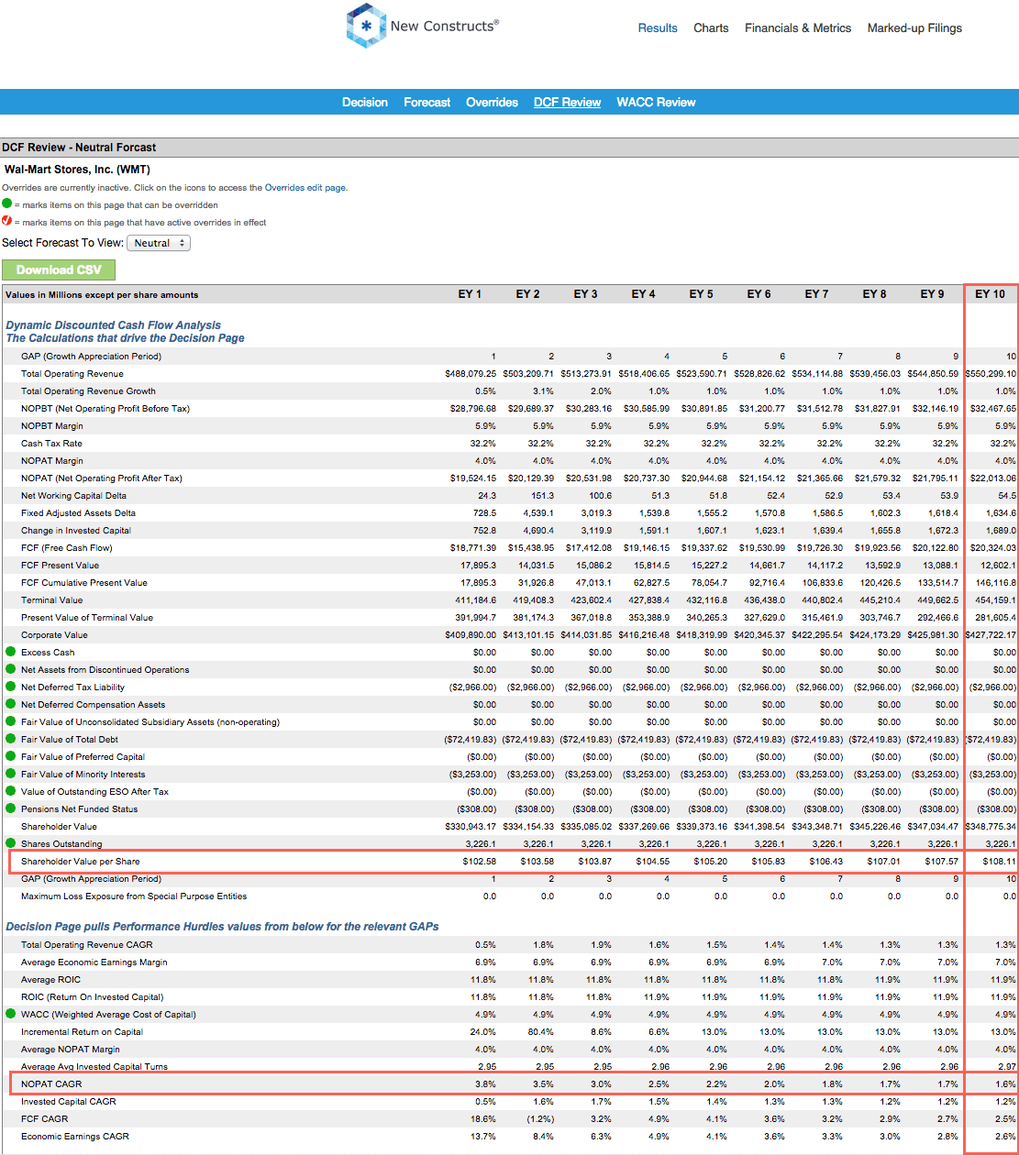1019x1155 pixels.
Task: Click the FCF (Free Cash Flow) row label
Action: [66, 548]
